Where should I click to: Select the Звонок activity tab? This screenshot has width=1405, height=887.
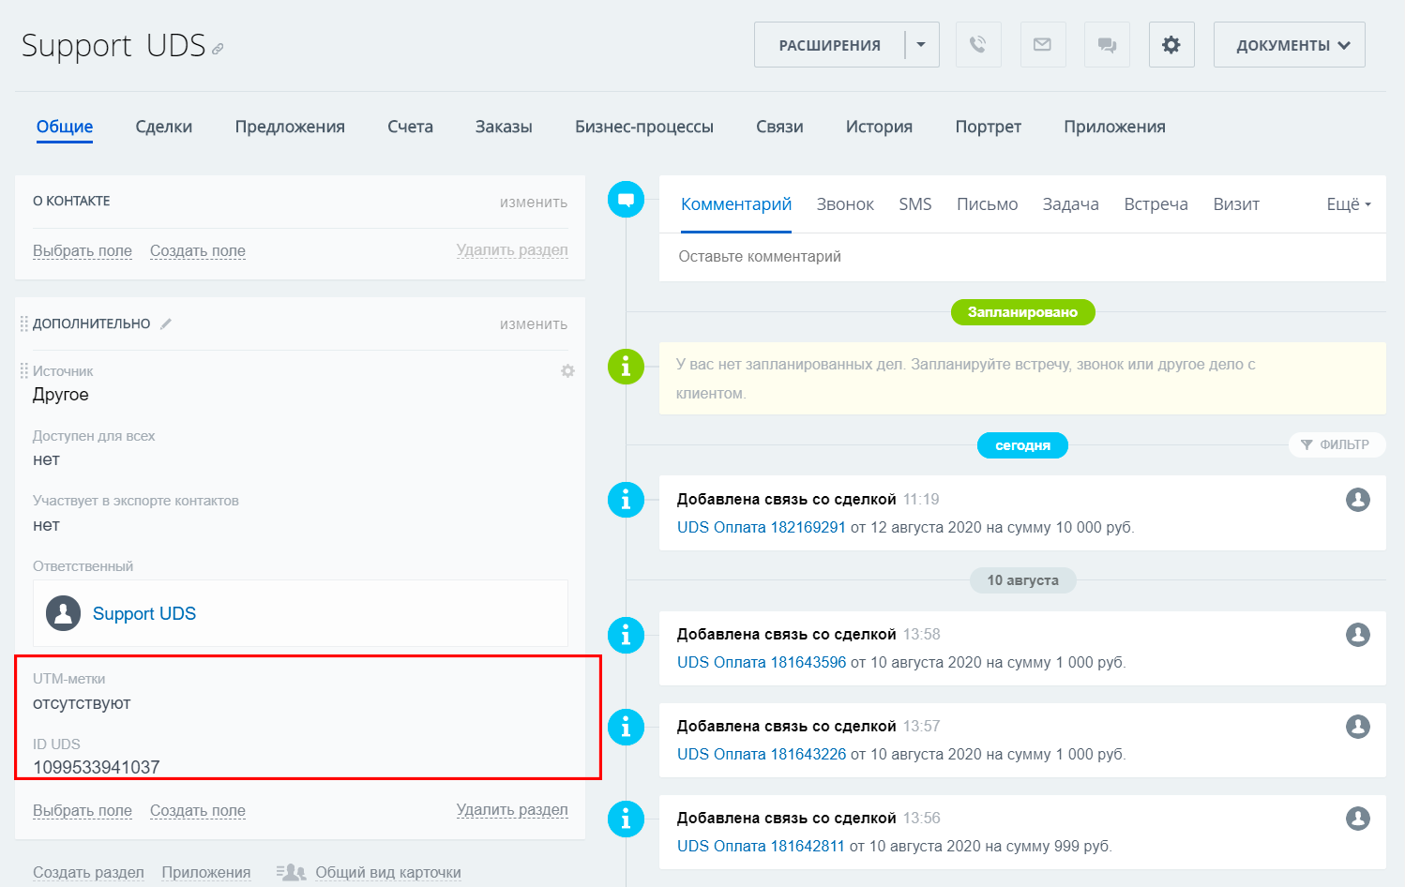pos(844,204)
